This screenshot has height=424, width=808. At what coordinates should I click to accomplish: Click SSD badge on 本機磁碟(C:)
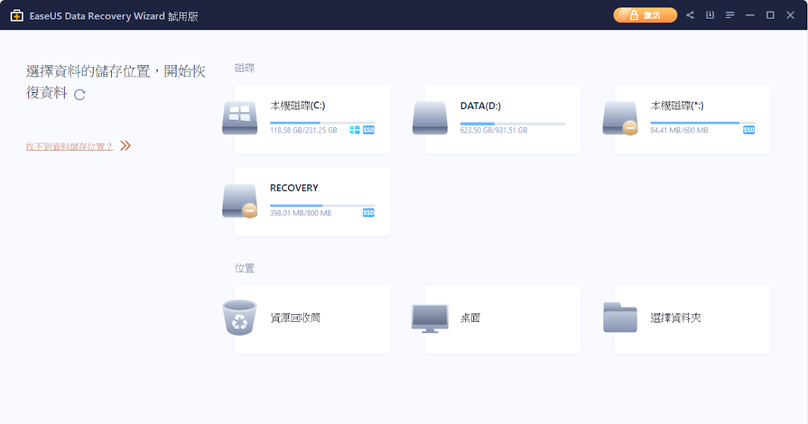[x=368, y=130]
